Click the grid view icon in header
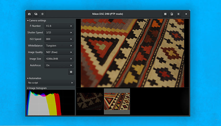Viewport: 221px width, 126px height. click(165, 14)
